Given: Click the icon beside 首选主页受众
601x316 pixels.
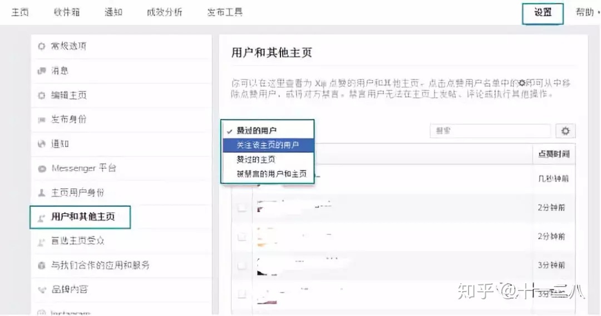Looking at the screenshot, I should pyautogui.click(x=41, y=242).
